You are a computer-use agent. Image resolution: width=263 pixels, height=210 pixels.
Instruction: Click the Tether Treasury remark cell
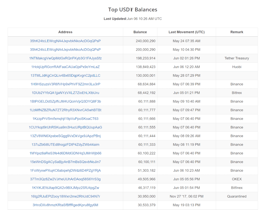(x=237, y=58)
